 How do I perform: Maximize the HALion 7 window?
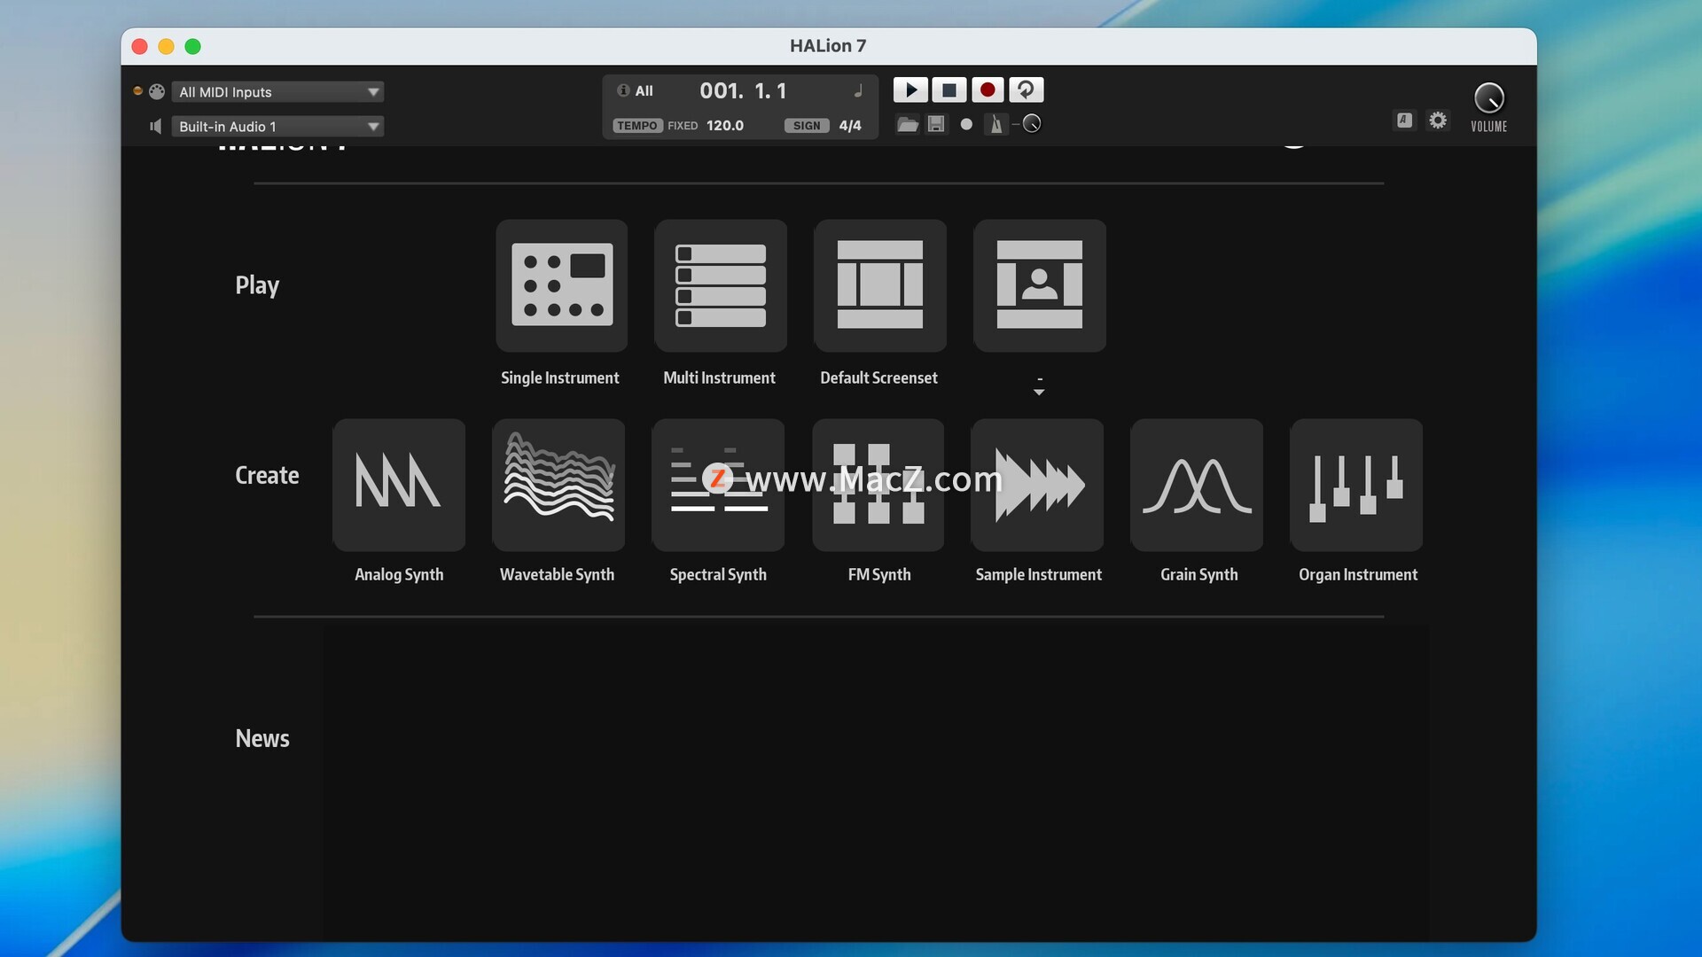tap(192, 46)
